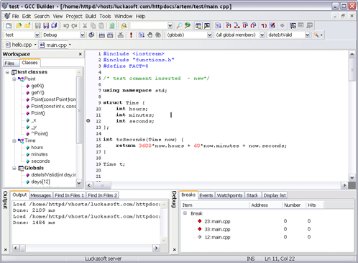Click the output pane scroll-left arrow

click(x=16, y=248)
